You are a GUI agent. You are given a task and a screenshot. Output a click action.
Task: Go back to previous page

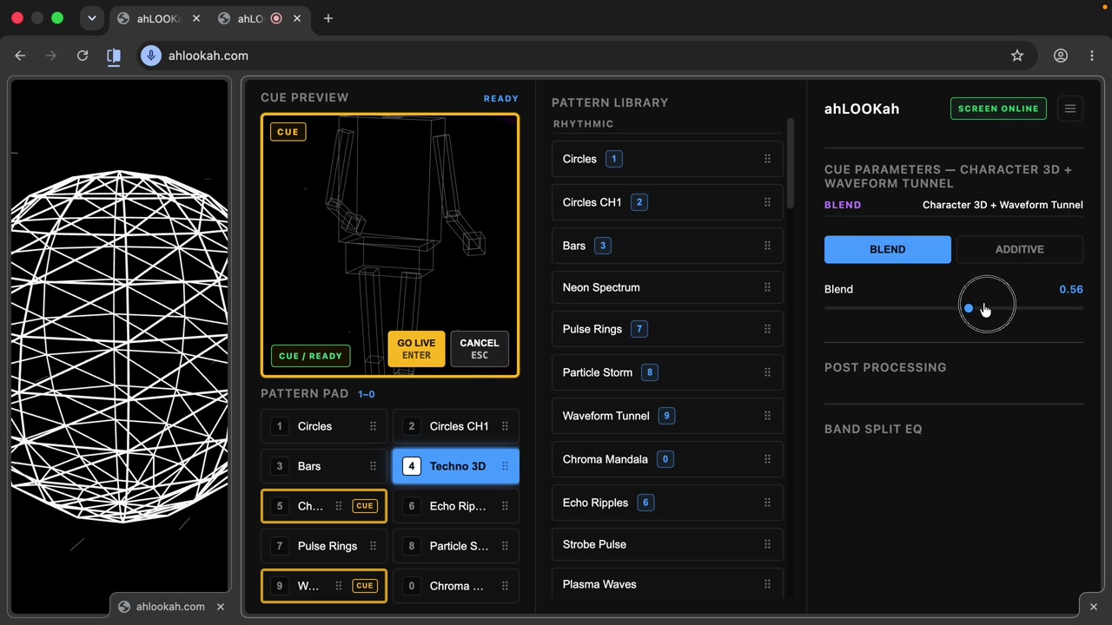(20, 56)
